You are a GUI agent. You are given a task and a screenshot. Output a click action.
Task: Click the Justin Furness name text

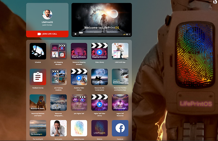(x=47, y=25)
